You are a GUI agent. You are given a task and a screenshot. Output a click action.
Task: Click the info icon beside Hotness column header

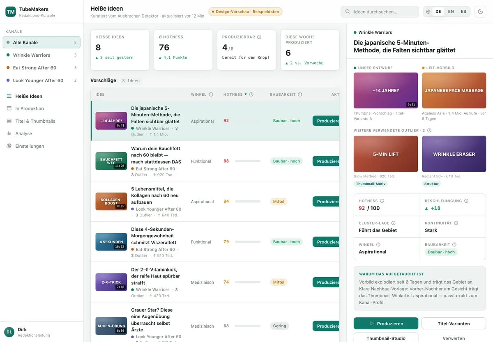[x=251, y=94]
